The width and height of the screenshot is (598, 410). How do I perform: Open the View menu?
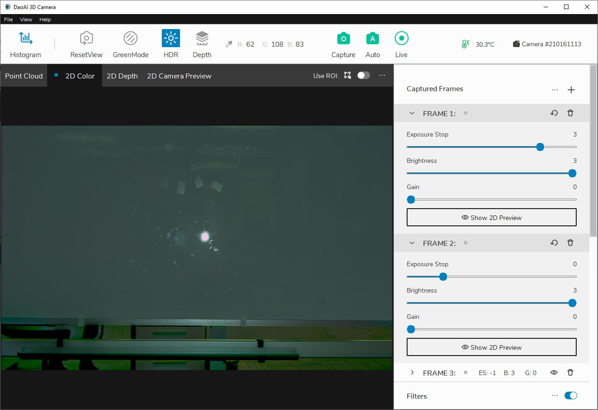tap(26, 20)
